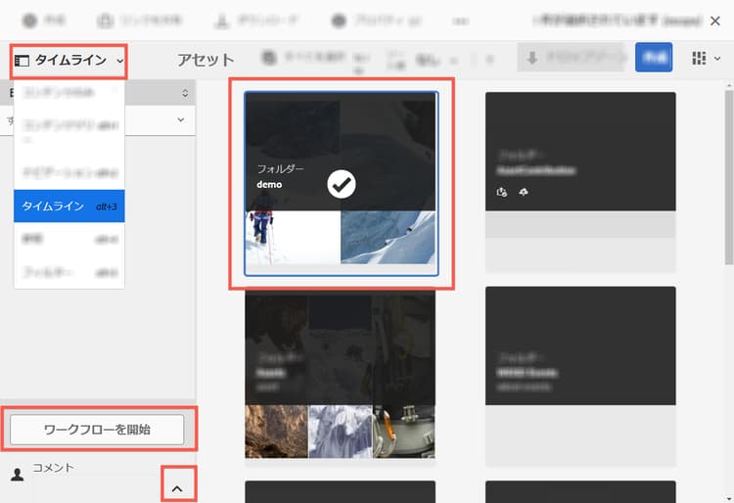Click the blue button in the asset toolbar
The image size is (734, 503).
point(654,58)
